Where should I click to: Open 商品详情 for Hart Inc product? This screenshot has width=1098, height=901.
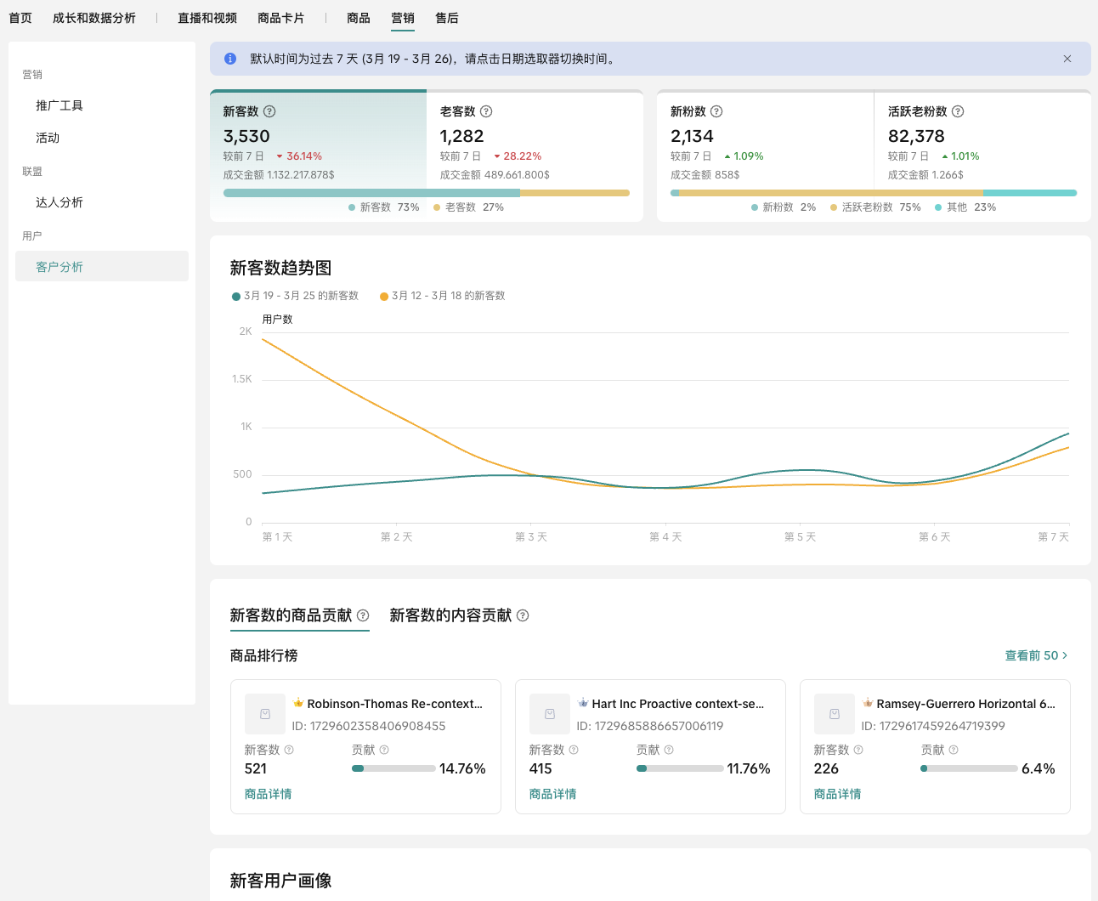[x=552, y=794]
